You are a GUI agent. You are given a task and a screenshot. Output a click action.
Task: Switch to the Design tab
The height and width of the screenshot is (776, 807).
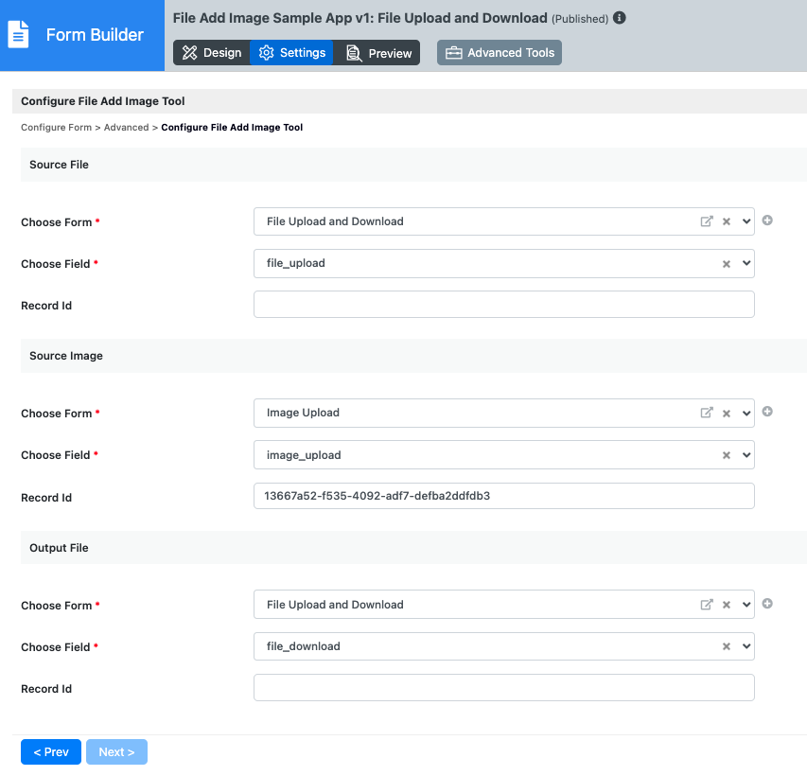click(212, 53)
